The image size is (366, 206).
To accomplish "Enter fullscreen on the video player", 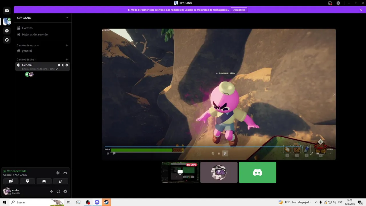I will (324, 154).
